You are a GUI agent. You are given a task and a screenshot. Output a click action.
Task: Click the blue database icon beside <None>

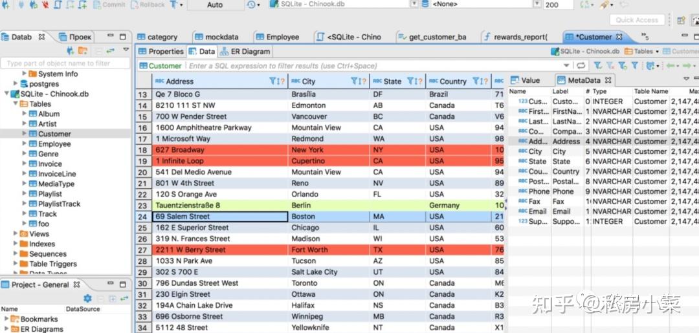(x=425, y=4)
